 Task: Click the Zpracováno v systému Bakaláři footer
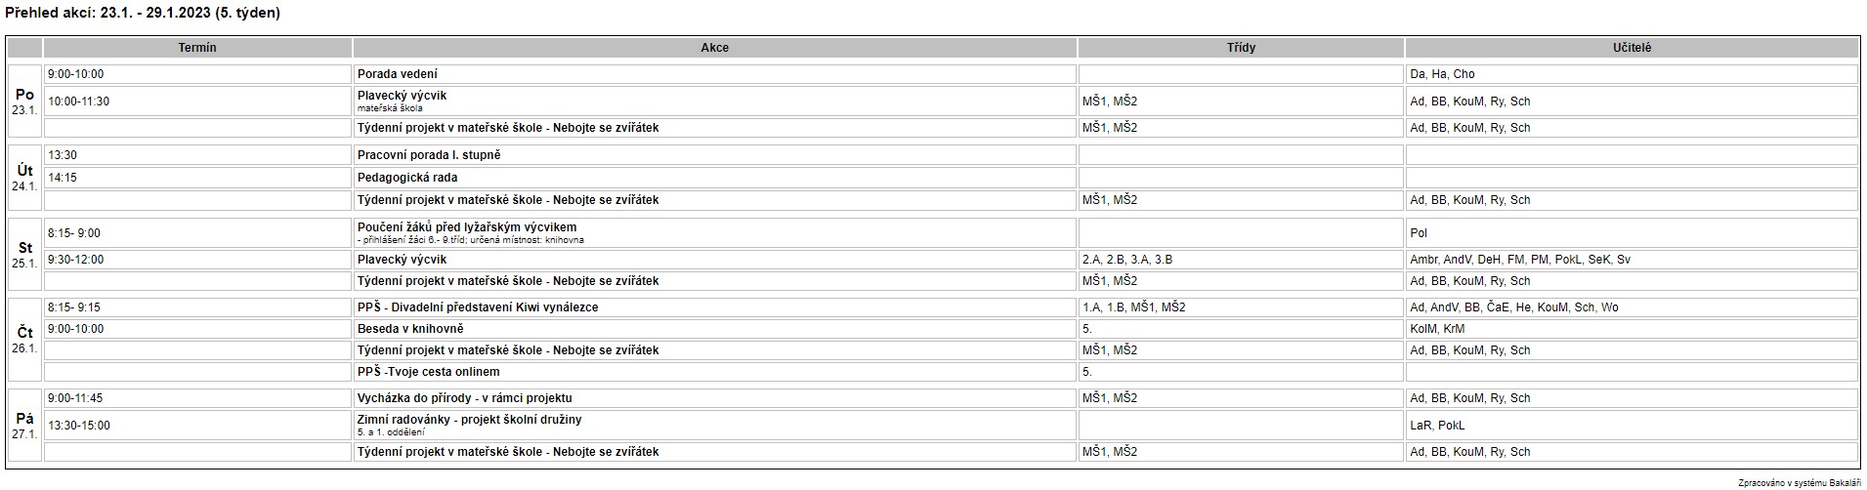(x=1799, y=483)
